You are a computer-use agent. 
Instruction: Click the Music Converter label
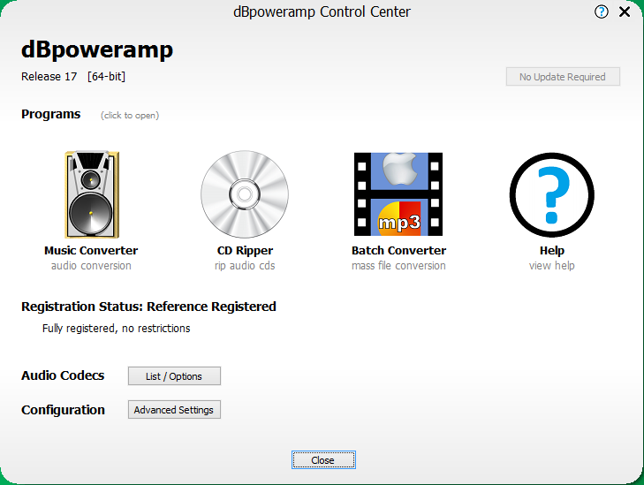click(91, 251)
